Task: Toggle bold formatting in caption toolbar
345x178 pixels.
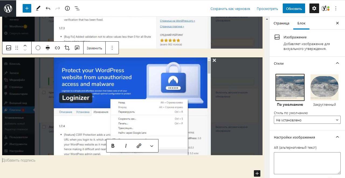Action: tap(113, 146)
